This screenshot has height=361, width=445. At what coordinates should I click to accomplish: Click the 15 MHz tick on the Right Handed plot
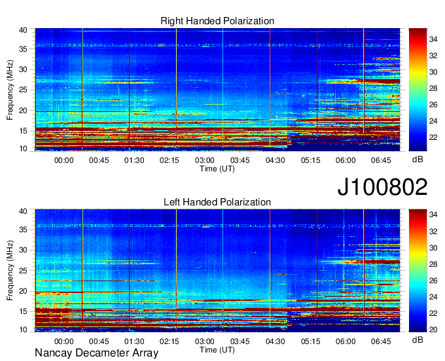click(23, 131)
